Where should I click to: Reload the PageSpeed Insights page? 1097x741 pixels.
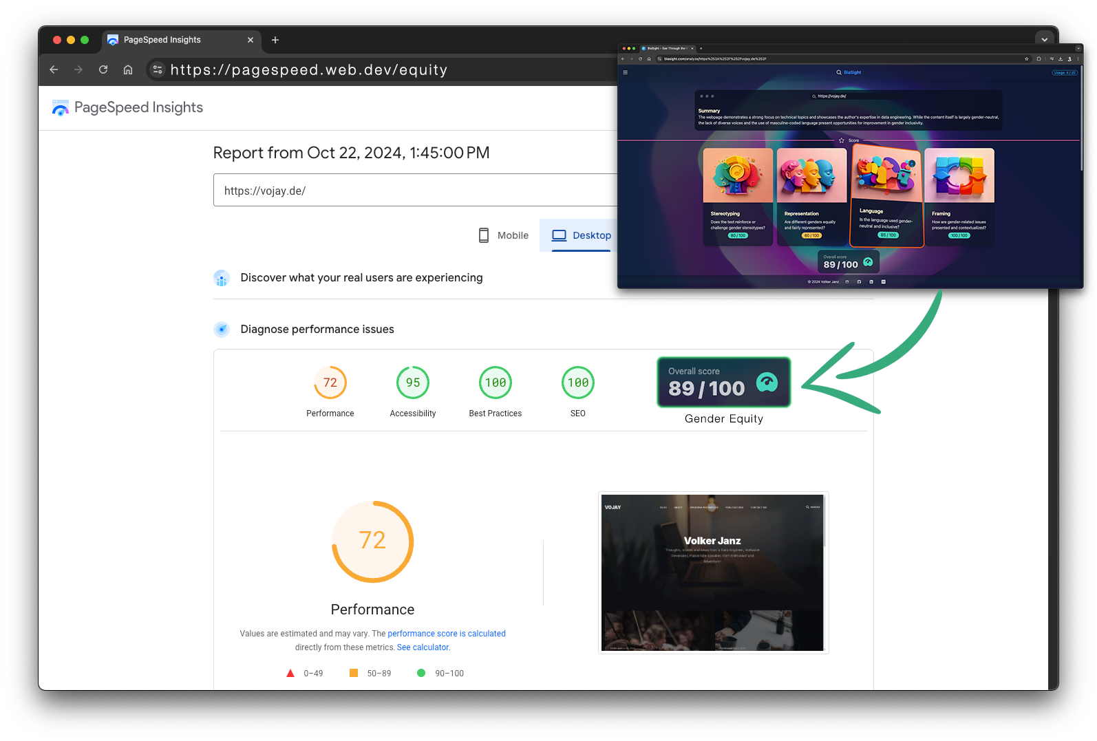click(x=103, y=69)
